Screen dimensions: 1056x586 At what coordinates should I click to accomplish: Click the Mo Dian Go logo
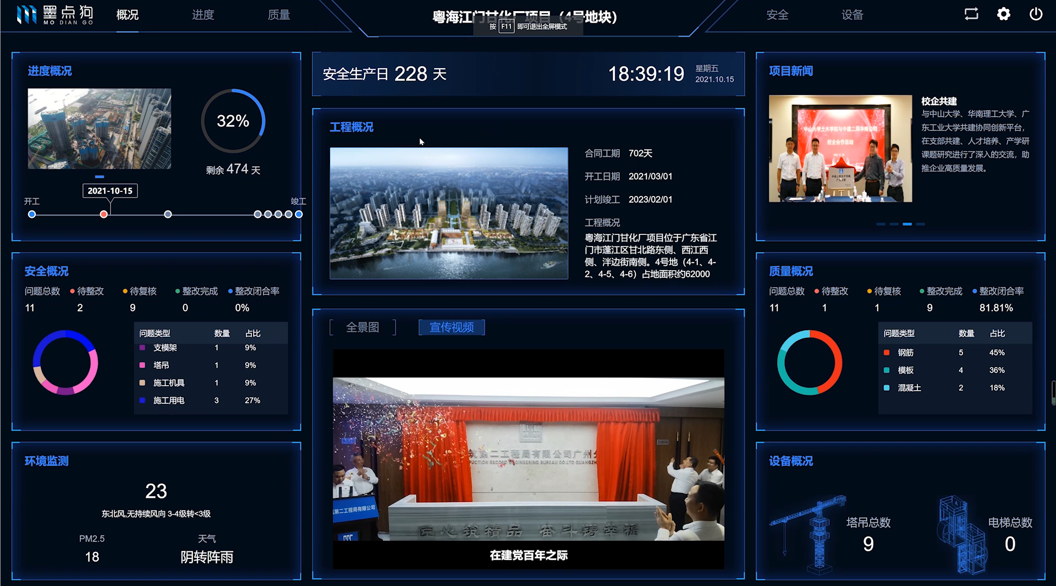coord(54,15)
